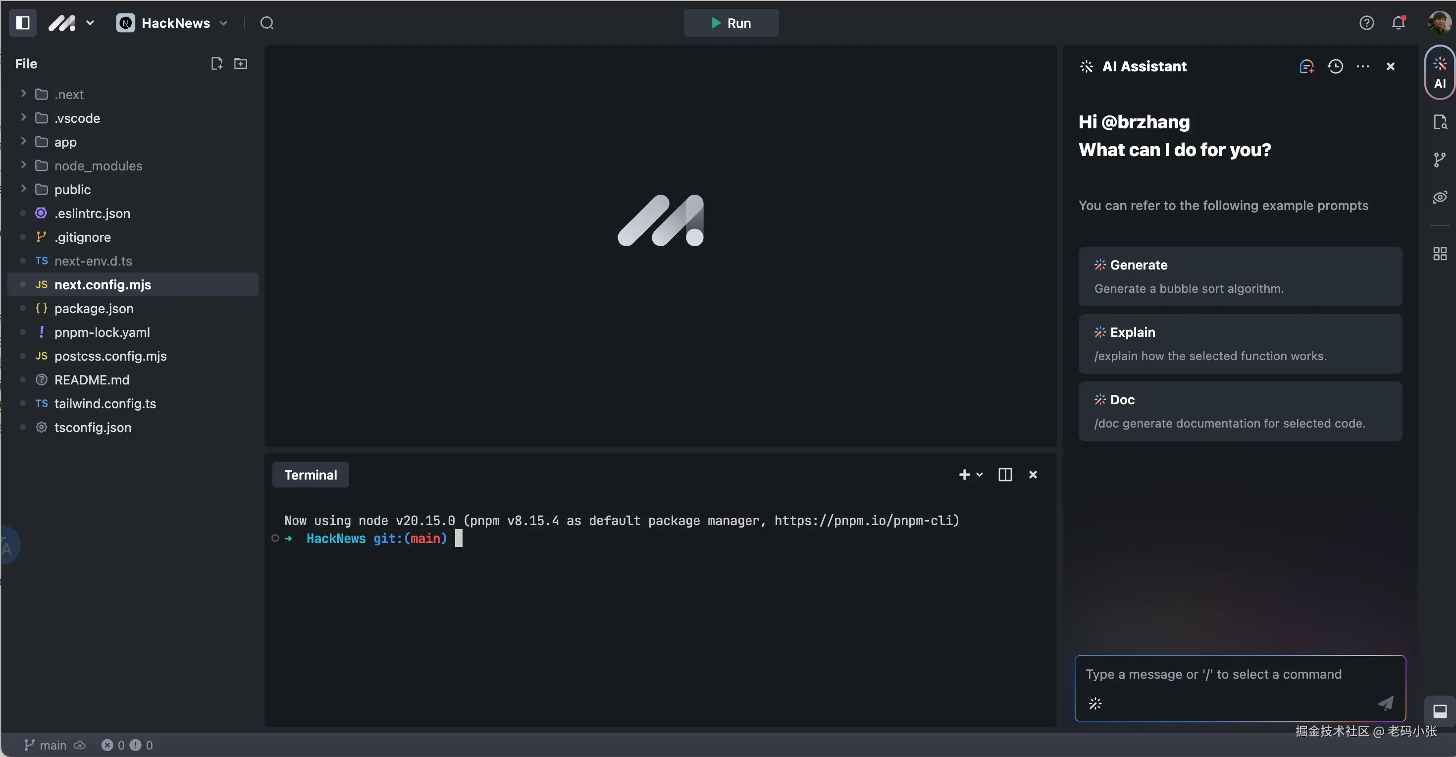Split the terminal pane
This screenshot has height=757, width=1456.
pyautogui.click(x=1005, y=474)
